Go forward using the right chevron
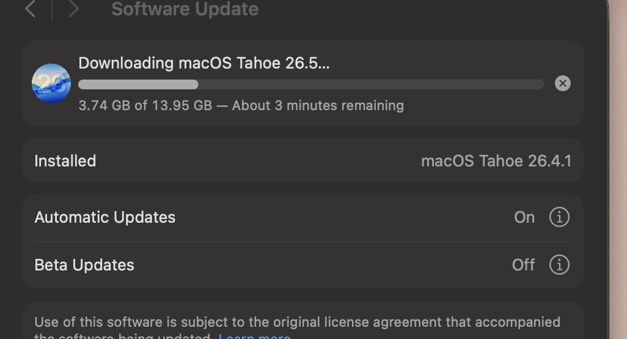 [73, 9]
